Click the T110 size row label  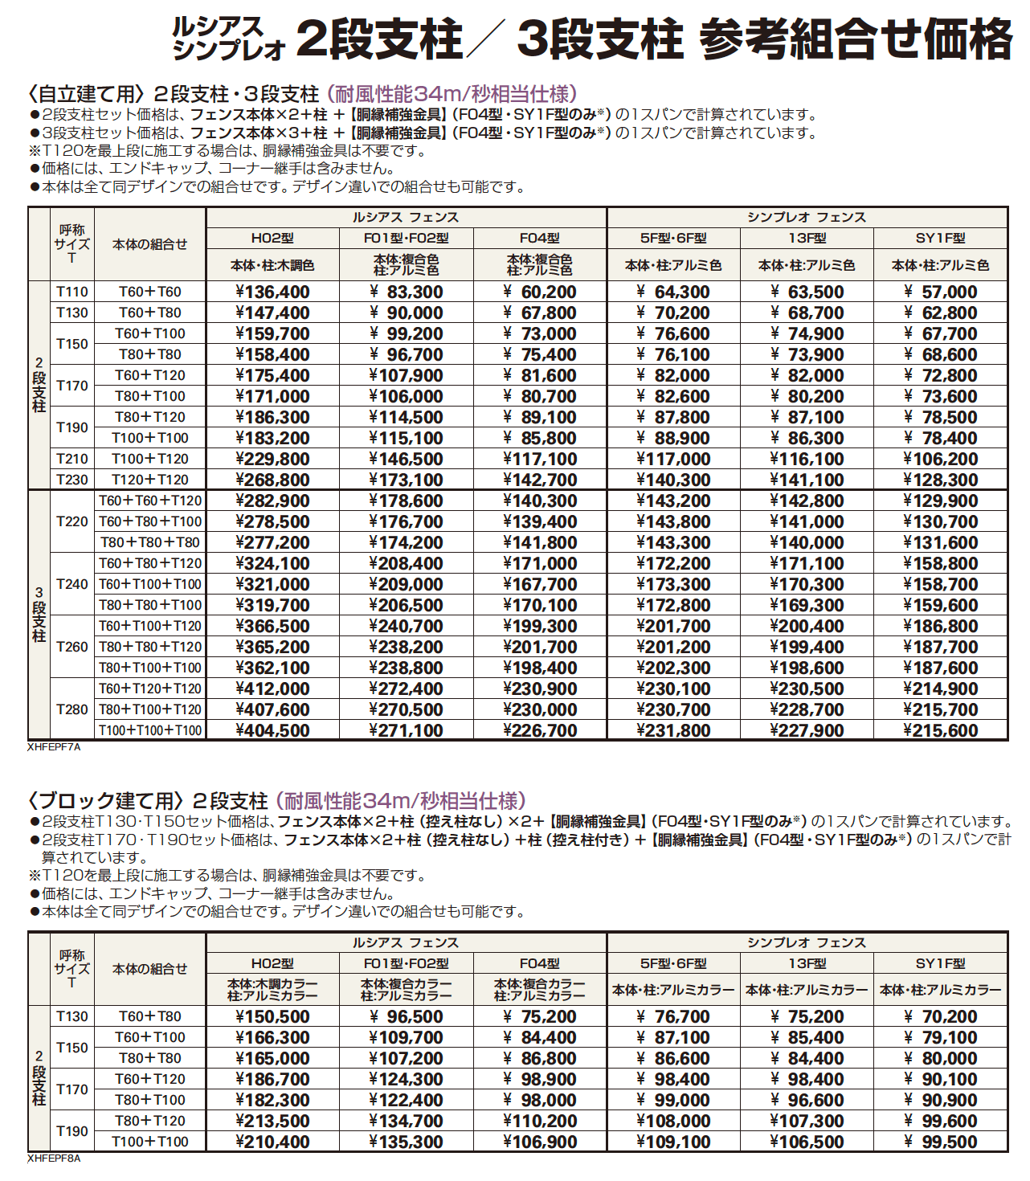[72, 292]
